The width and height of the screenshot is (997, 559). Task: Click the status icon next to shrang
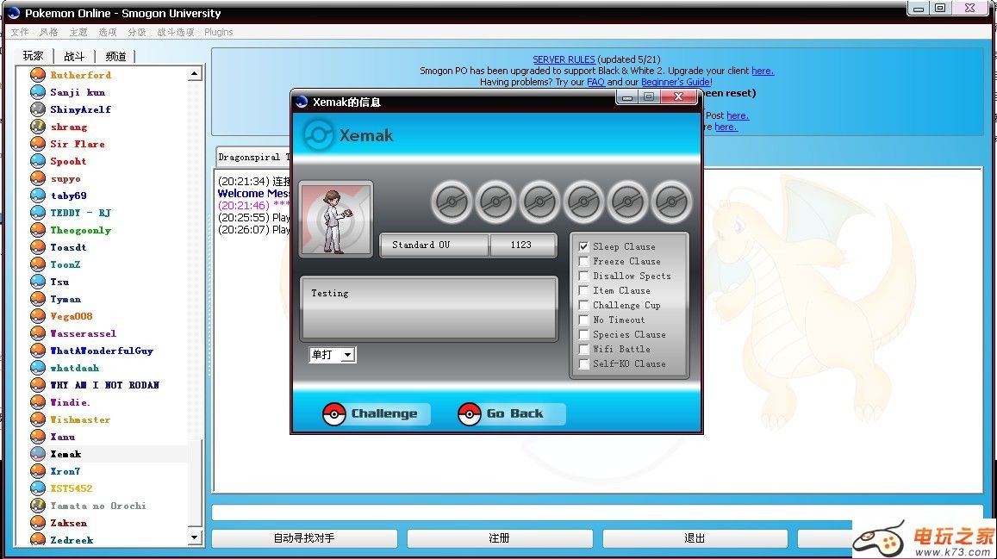point(38,127)
